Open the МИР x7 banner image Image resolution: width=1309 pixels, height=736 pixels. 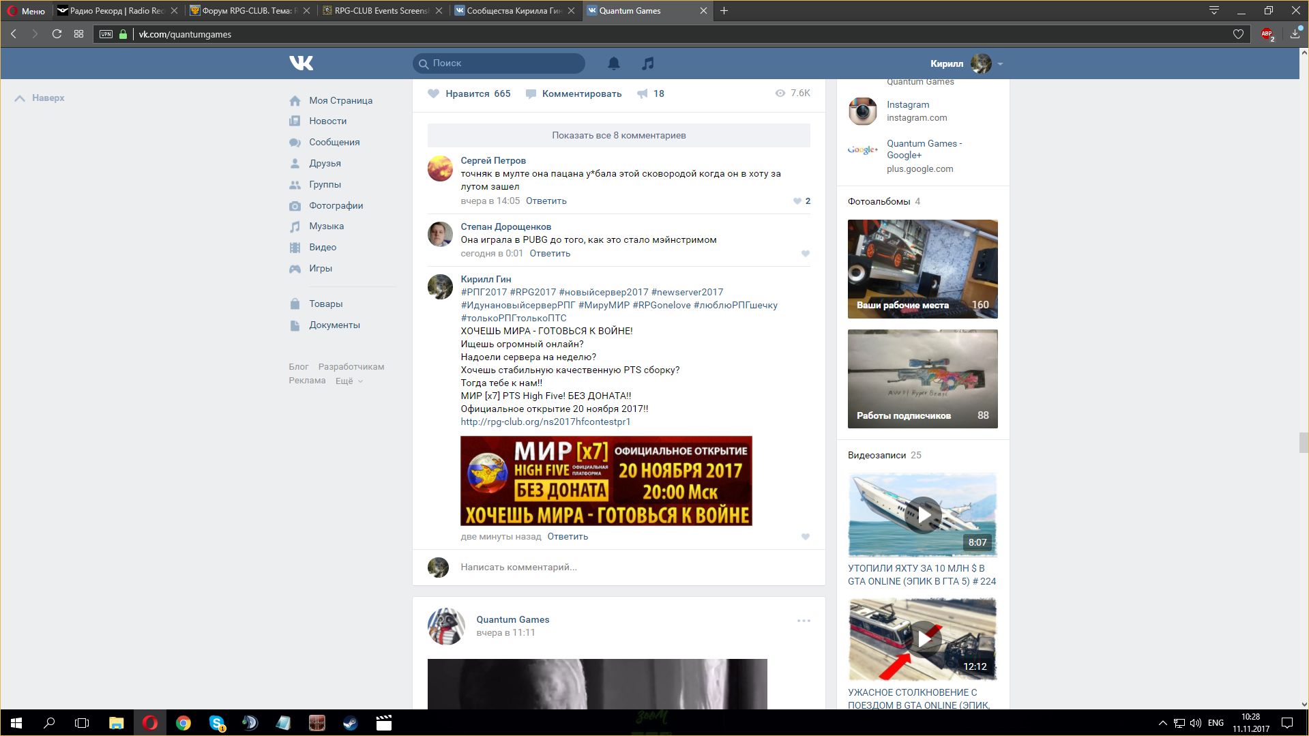coord(606,481)
